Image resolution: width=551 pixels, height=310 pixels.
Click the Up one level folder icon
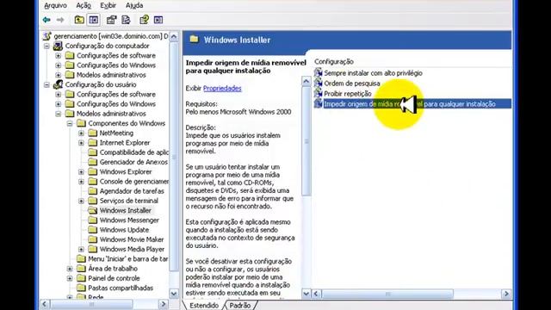[x=79, y=20]
